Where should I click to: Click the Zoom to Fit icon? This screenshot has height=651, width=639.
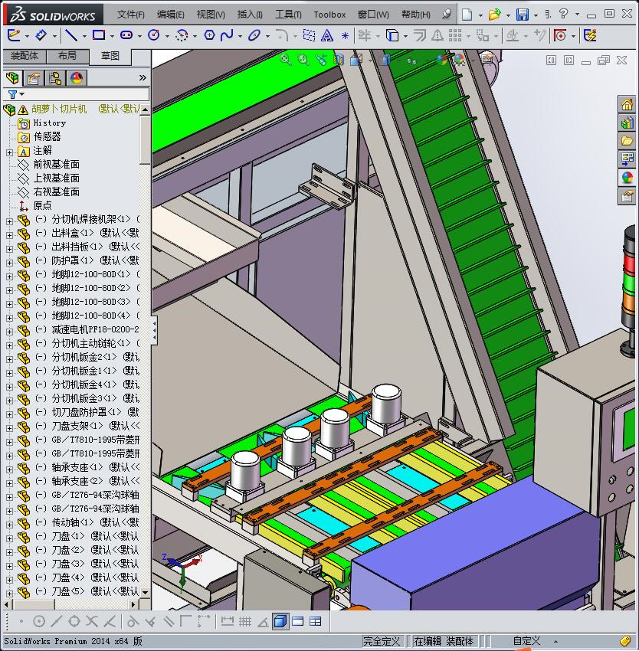[x=286, y=60]
